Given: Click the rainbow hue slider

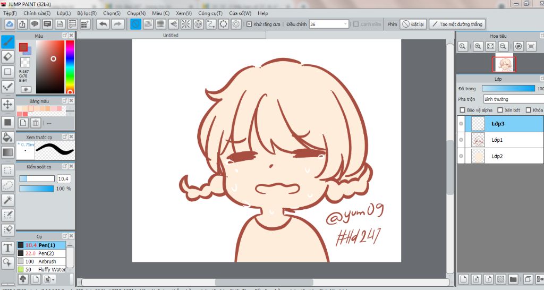Looking at the screenshot, I should pos(70,67).
